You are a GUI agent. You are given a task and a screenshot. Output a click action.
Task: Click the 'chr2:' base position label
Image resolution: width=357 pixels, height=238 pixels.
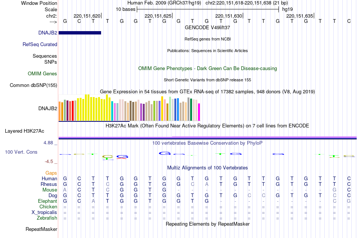click(52, 16)
